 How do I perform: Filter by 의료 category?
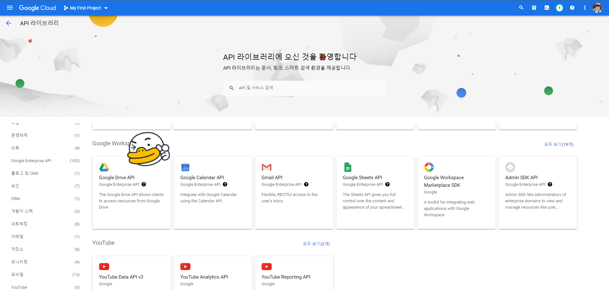pos(45,148)
